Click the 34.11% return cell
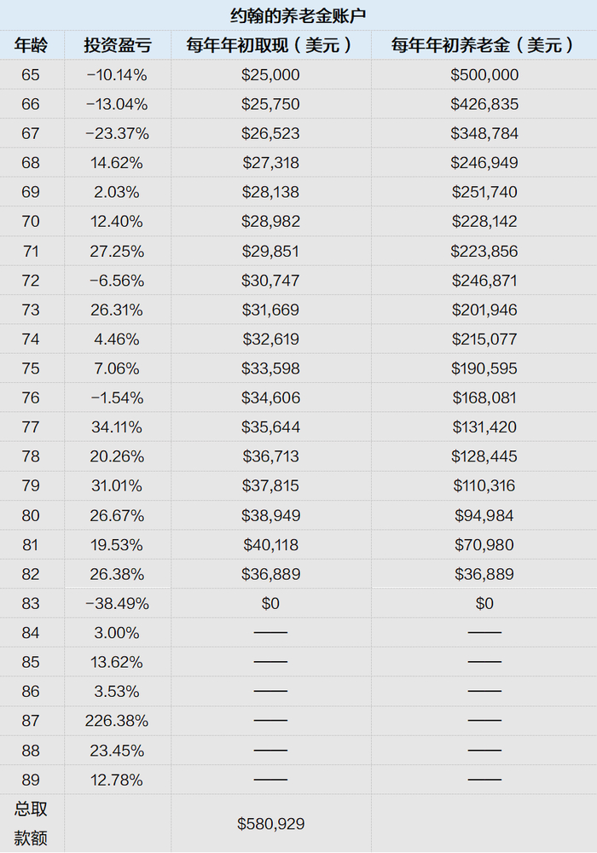This screenshot has width=597, height=853. coord(117,427)
